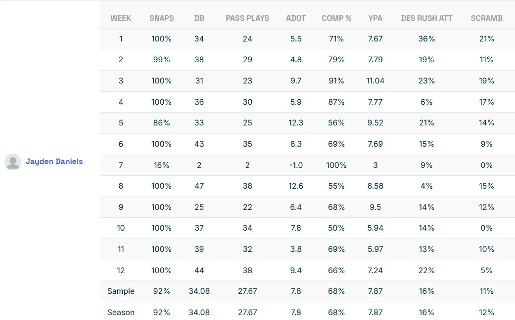Sort table by PASS PLAYS header
The width and height of the screenshot is (515, 320).
point(247,18)
